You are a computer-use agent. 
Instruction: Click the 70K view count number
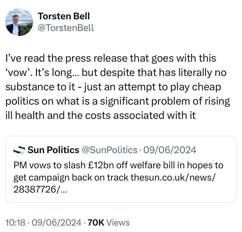pyautogui.click(x=96, y=222)
